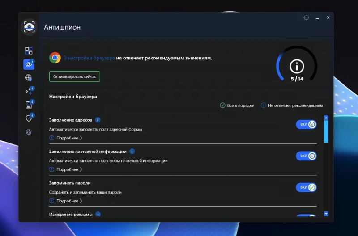Click the Измерение рекламы setting title
Screen dimensions: 358x236
point(71,215)
